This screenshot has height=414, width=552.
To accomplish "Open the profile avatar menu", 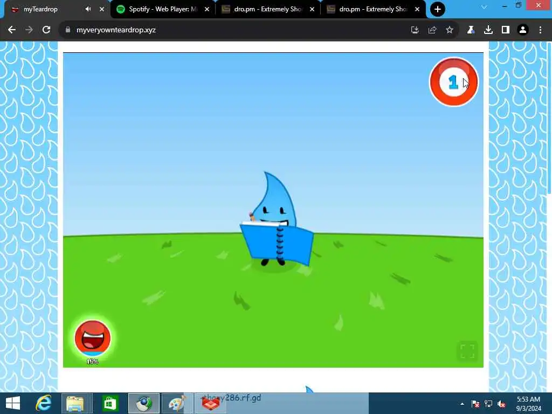I will (523, 30).
